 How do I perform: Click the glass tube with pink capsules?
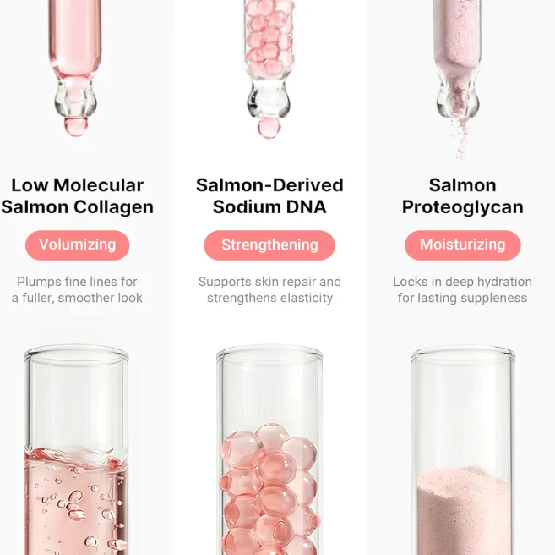point(269,449)
